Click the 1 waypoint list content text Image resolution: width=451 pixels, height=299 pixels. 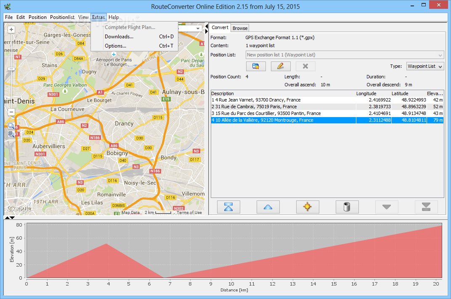(260, 45)
